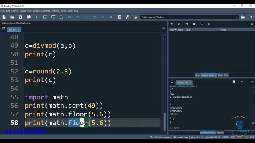Close the test.py tab
This screenshot has width=255, height=143.
pyautogui.click(x=19, y=29)
